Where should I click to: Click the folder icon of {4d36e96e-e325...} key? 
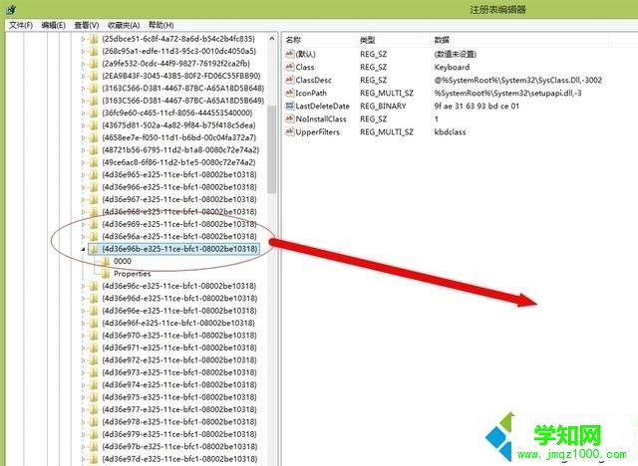[x=94, y=311]
